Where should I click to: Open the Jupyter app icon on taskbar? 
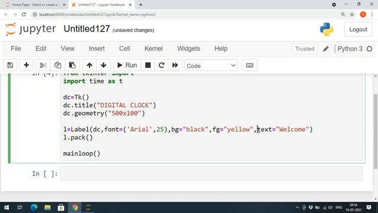88,208
